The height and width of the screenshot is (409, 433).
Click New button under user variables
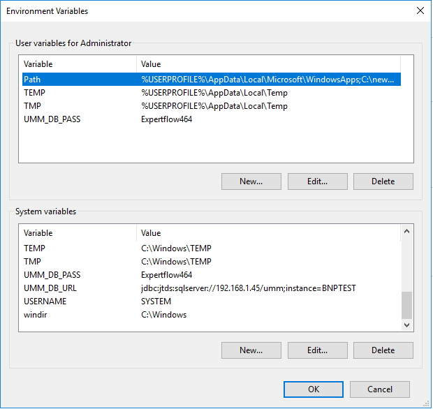[x=251, y=181]
